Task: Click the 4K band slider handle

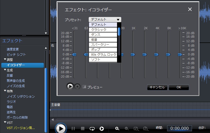Action: 156,54
